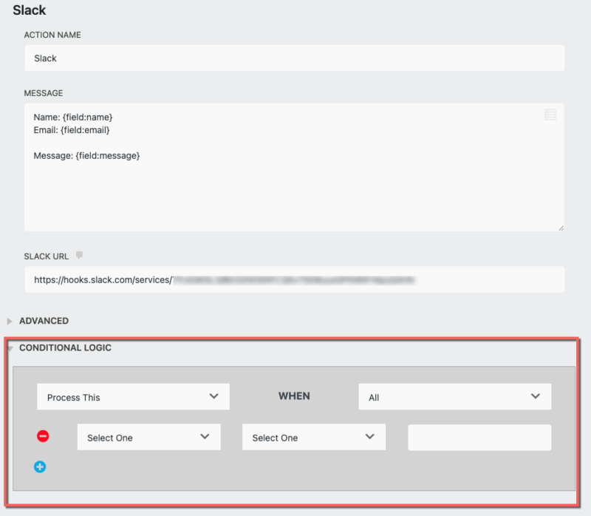Open the Process This dropdown
Screen dimensions: 591x516
click(133, 396)
